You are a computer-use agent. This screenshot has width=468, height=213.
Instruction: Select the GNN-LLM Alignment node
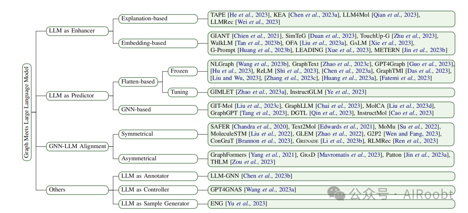[x=77, y=146]
